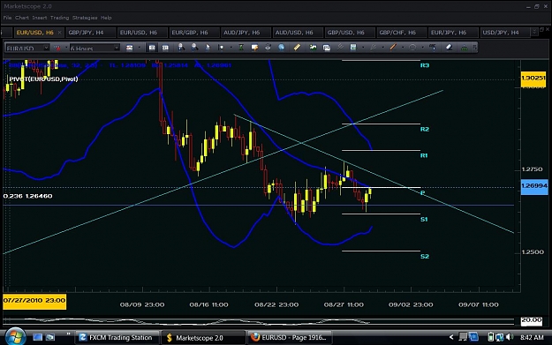This screenshot has height=345, width=552.
Task: Switch to the AUD/USD, H6 tab
Action: pos(298,33)
